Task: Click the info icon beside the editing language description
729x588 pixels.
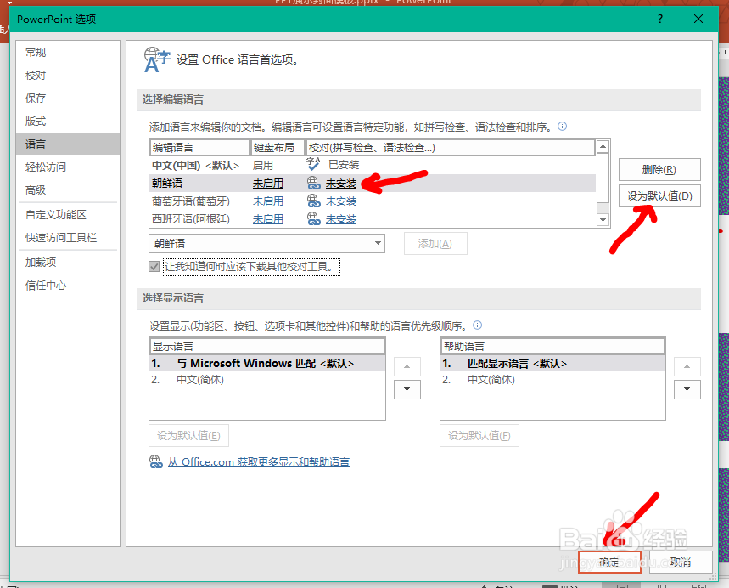Action: point(561,126)
